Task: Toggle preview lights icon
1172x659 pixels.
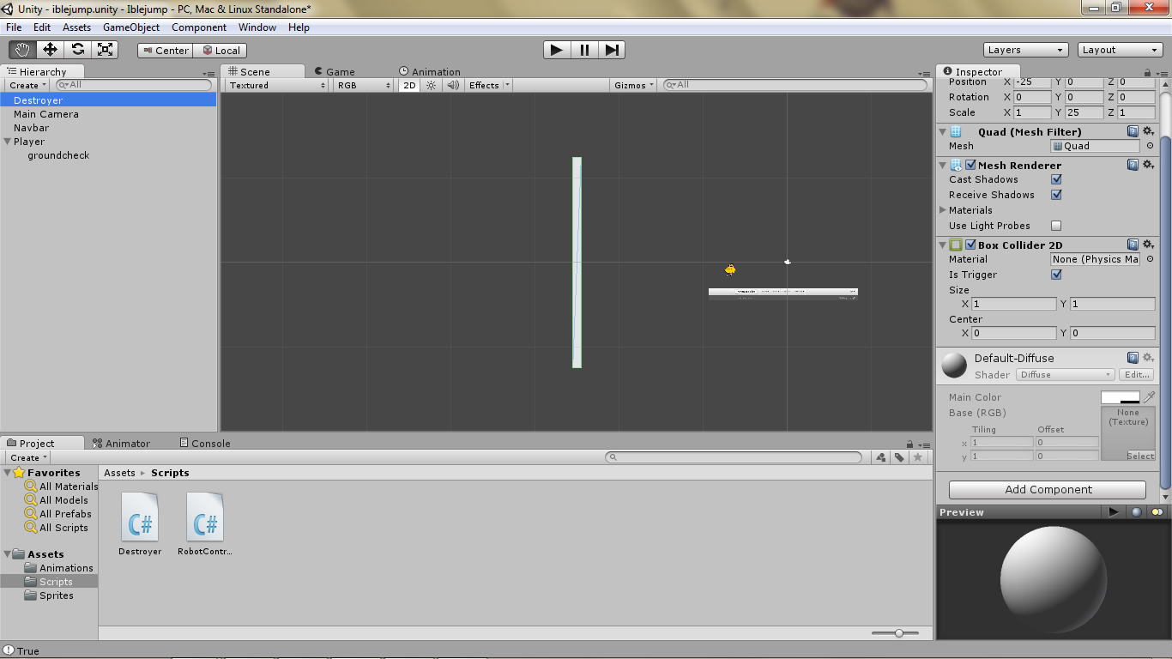Action: [1157, 512]
